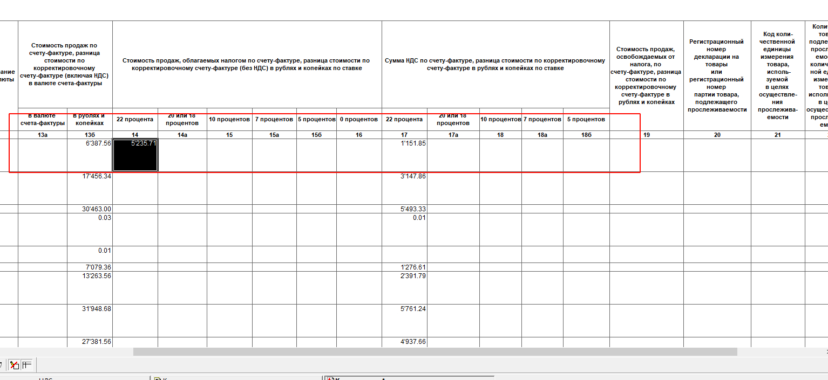
Task: Click the '0 процентов' column header
Action: (359, 119)
